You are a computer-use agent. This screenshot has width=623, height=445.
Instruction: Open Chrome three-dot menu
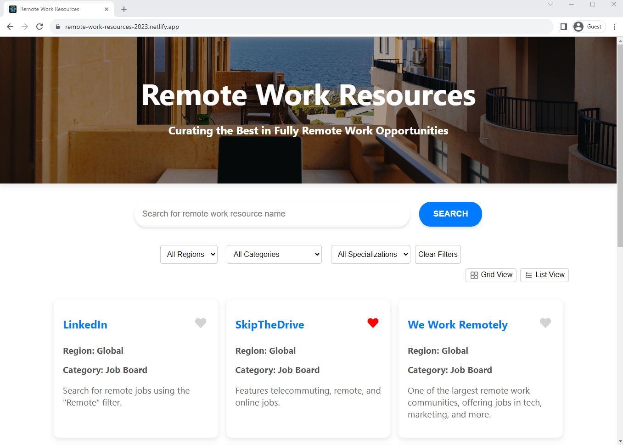tap(614, 27)
